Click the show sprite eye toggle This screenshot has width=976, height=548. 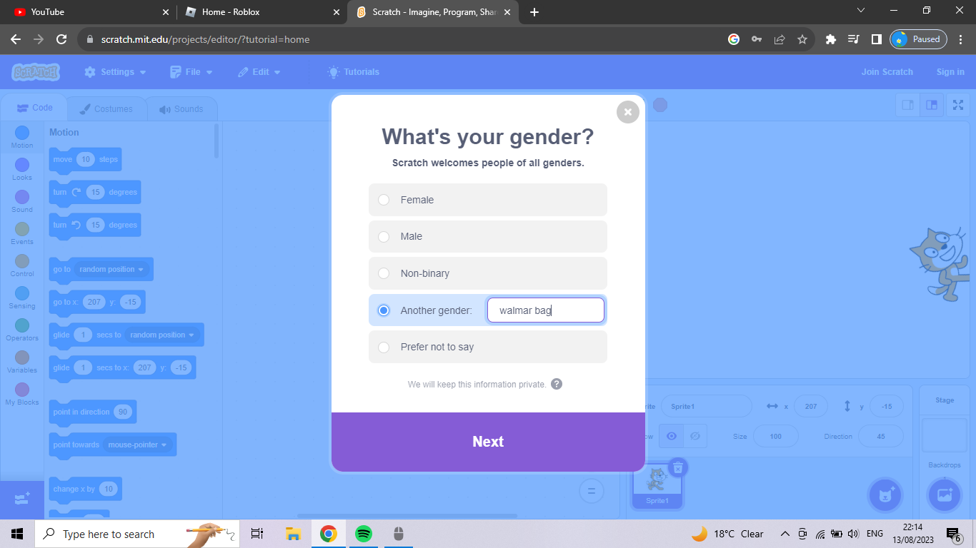671,436
